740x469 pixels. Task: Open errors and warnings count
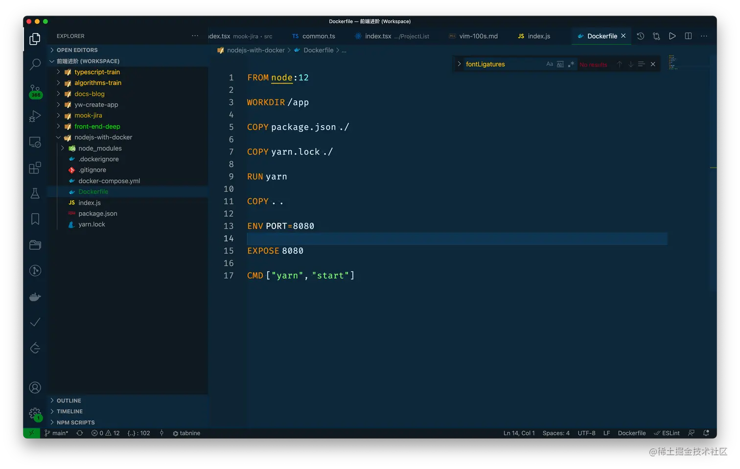tap(106, 433)
